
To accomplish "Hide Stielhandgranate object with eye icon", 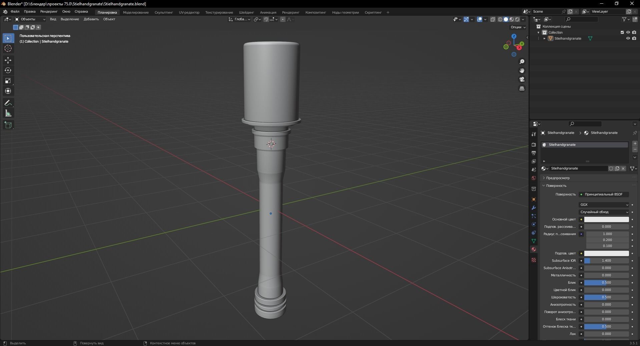I will (x=628, y=38).
